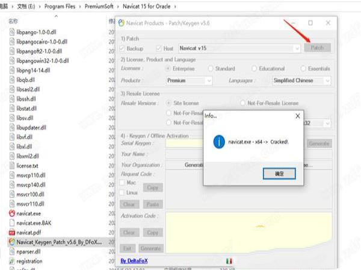Image resolution: width=361 pixels, height=270 pixels.
Task: Select libupdater.dll file in list
Action: click(28, 128)
